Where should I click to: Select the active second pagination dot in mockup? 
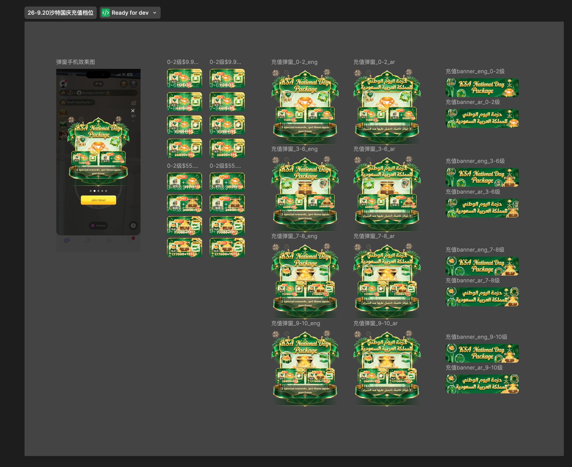click(95, 191)
